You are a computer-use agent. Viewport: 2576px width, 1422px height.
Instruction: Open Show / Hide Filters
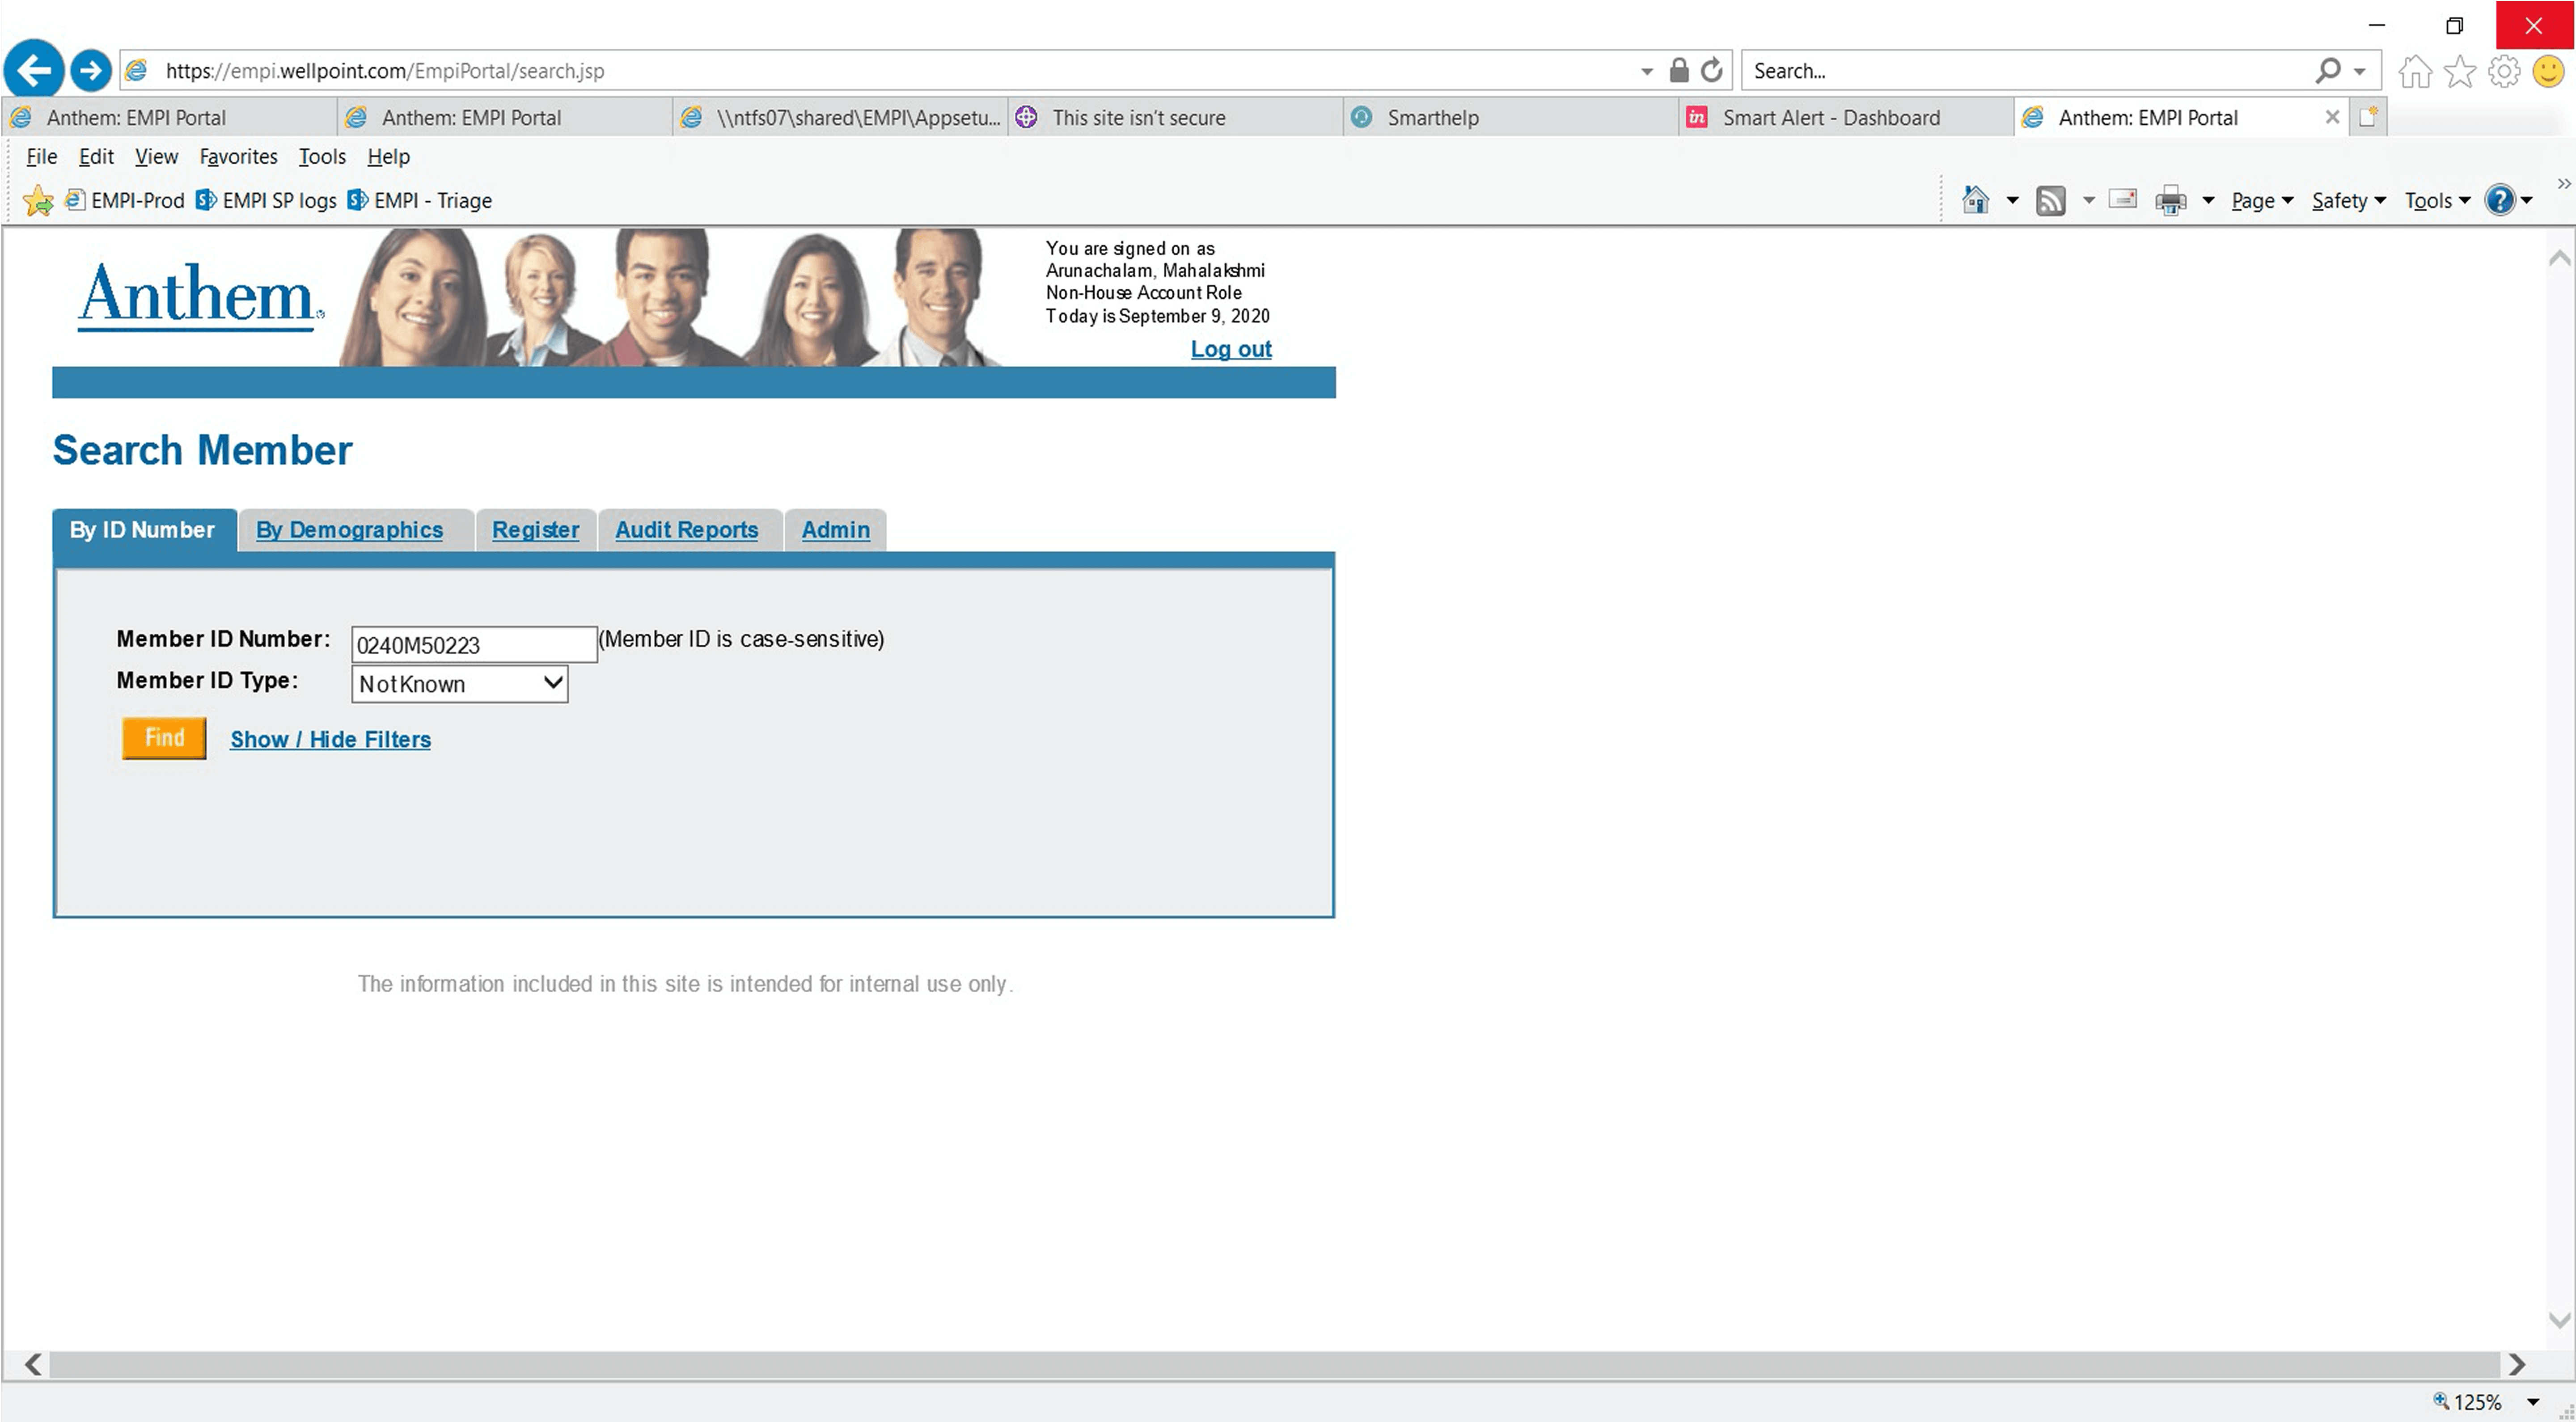coord(330,739)
